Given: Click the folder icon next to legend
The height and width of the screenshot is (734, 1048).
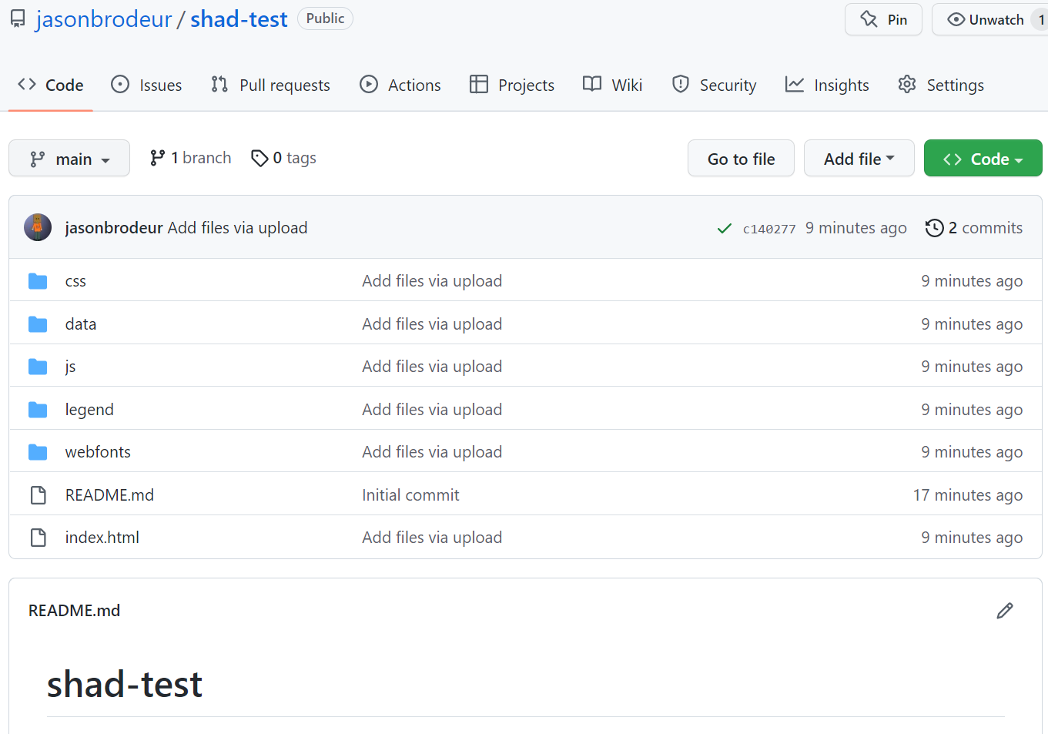Looking at the screenshot, I should [x=38, y=410].
